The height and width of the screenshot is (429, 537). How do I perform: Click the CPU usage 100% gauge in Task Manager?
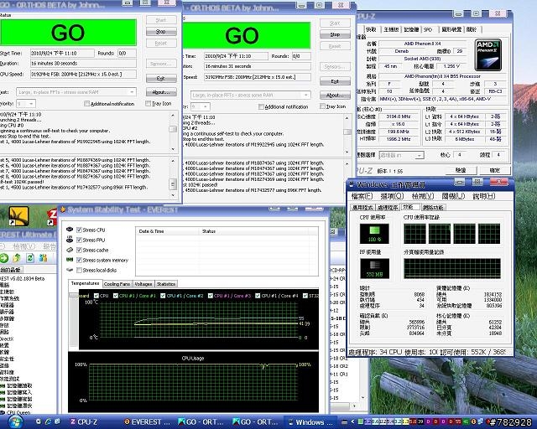pos(374,234)
